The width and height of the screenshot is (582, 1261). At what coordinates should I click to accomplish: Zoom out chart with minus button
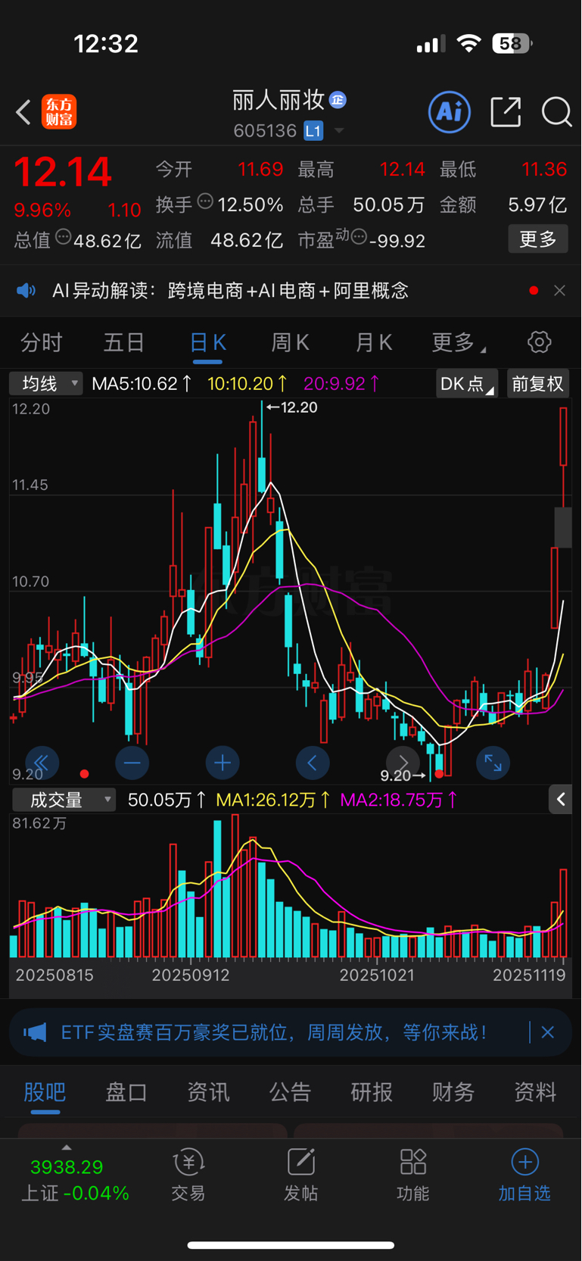tap(132, 763)
